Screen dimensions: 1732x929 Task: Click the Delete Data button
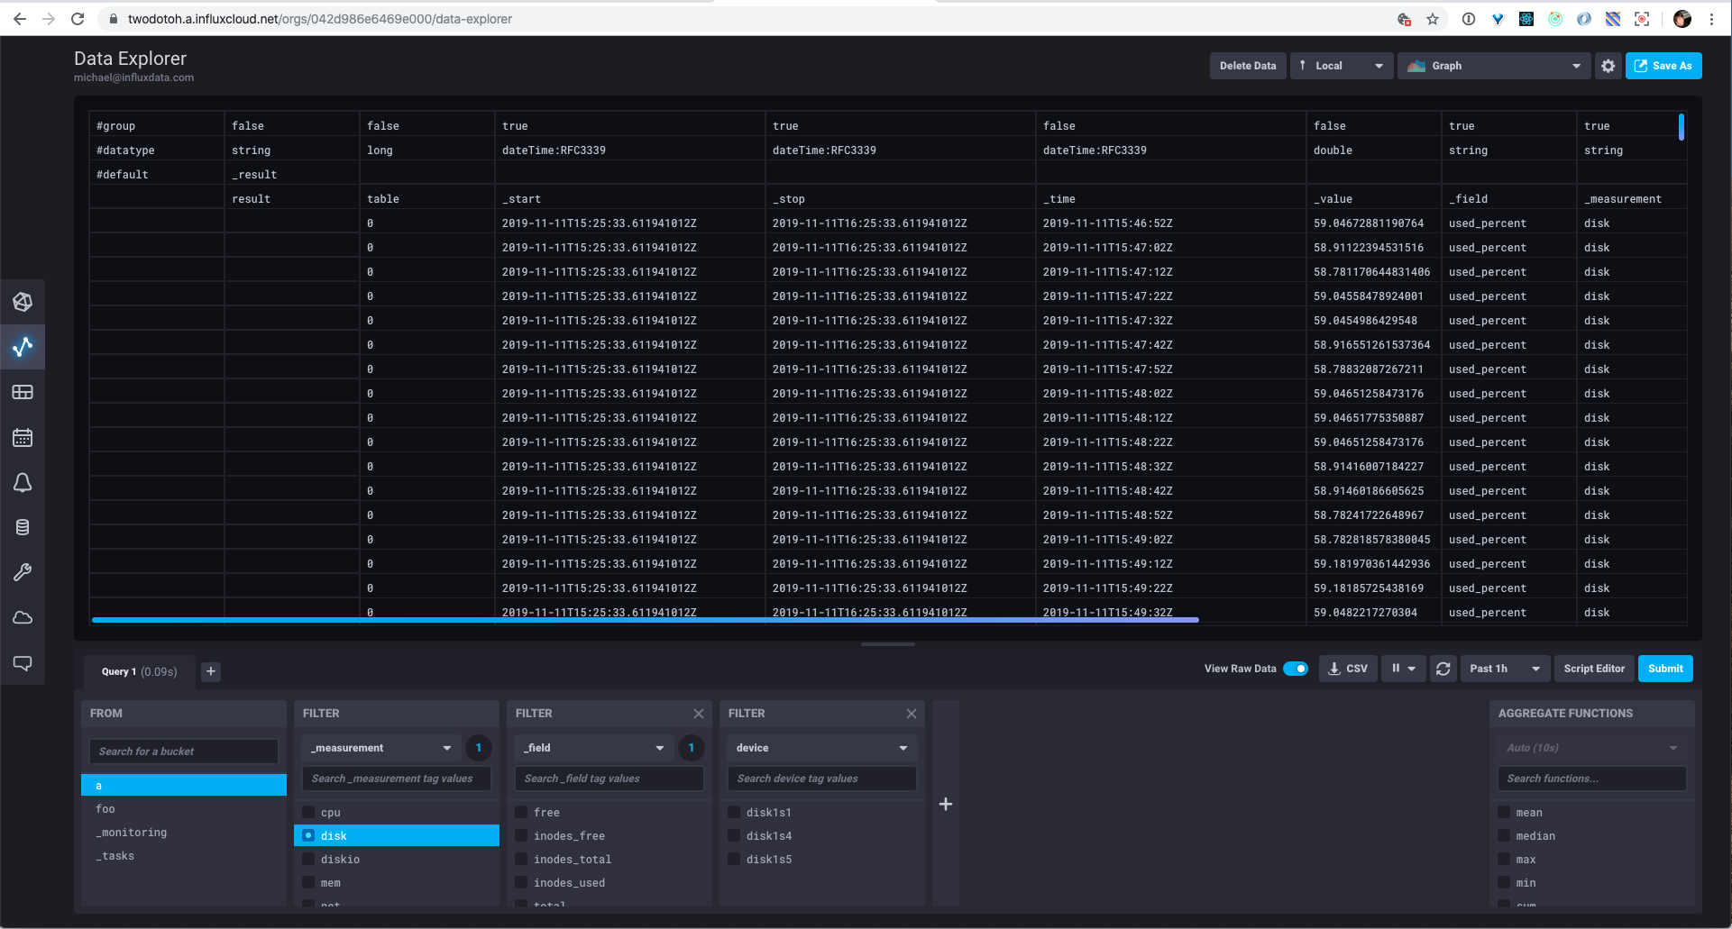click(x=1248, y=66)
